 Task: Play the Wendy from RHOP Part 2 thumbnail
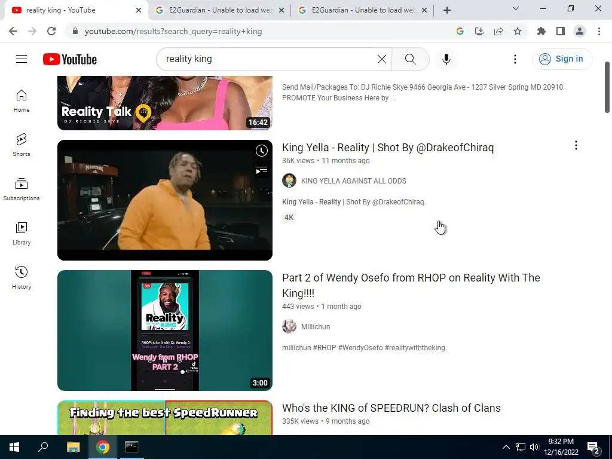pos(165,330)
